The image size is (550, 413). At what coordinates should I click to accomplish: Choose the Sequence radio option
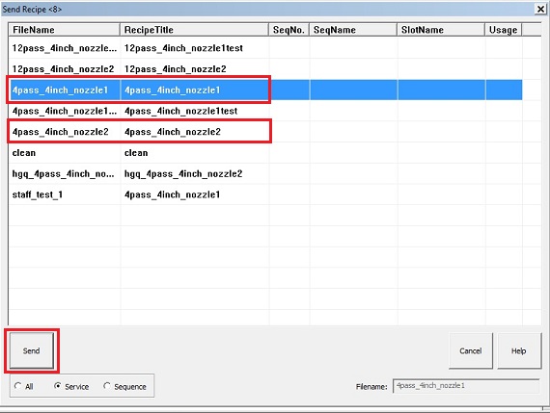(x=107, y=386)
